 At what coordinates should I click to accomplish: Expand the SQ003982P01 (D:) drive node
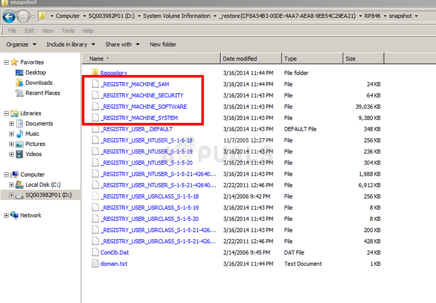(11, 195)
